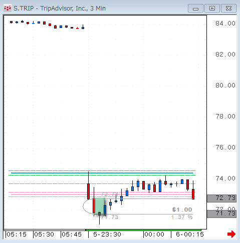Click the last red candle at the chart's right edge
This screenshot has width=240, height=243.
[193, 194]
